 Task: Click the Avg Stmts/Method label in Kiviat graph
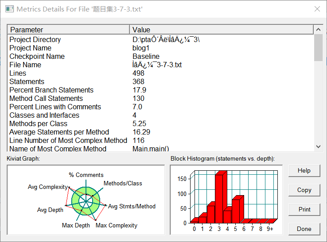tap(132, 207)
